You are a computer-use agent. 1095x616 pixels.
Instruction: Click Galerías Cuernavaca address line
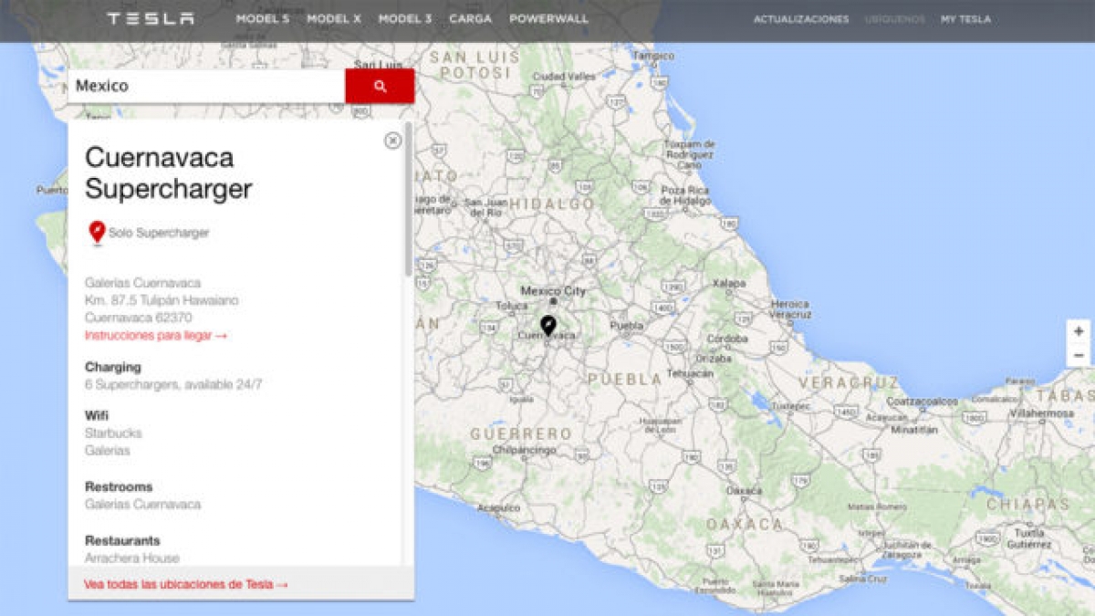pyautogui.click(x=142, y=283)
